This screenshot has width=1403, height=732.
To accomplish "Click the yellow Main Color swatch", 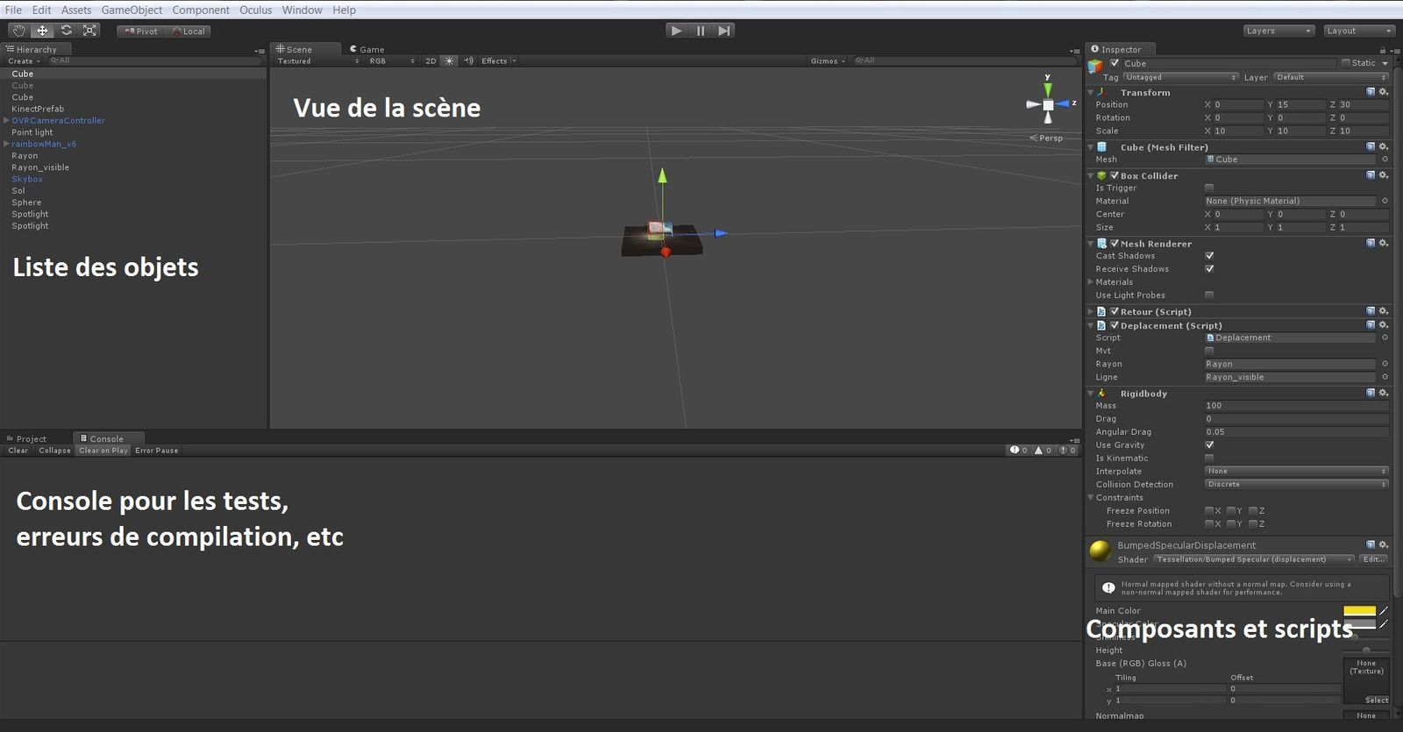I will (x=1359, y=611).
